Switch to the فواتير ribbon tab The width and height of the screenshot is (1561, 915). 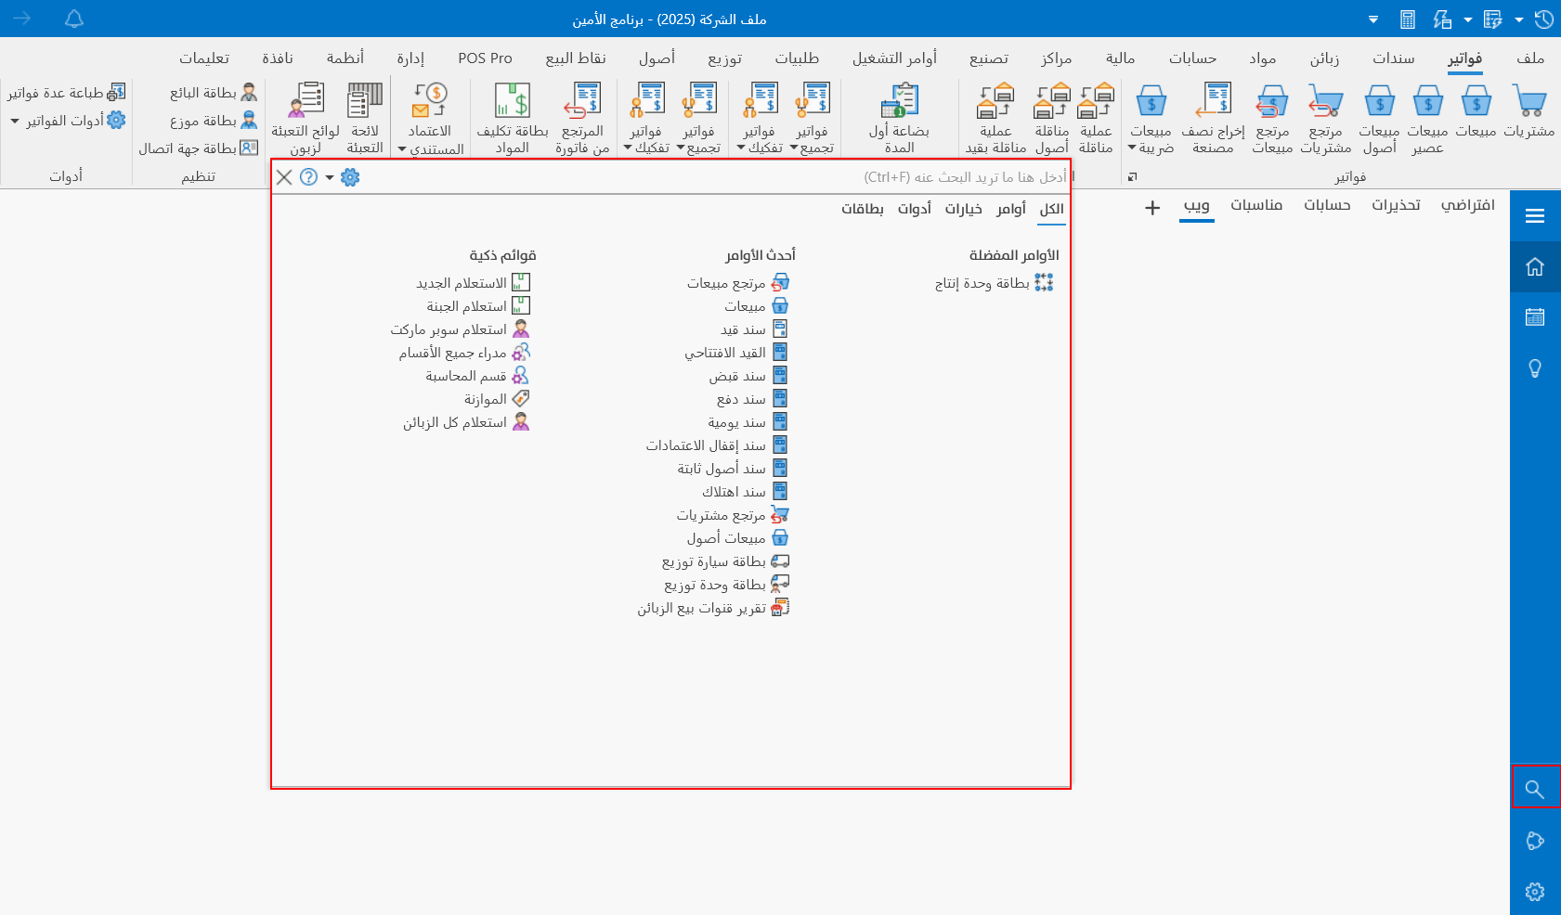tap(1464, 58)
